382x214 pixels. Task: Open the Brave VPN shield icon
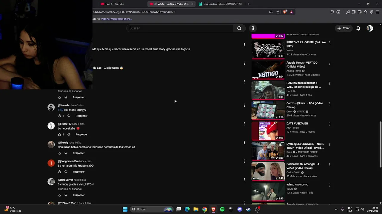tap(372, 12)
